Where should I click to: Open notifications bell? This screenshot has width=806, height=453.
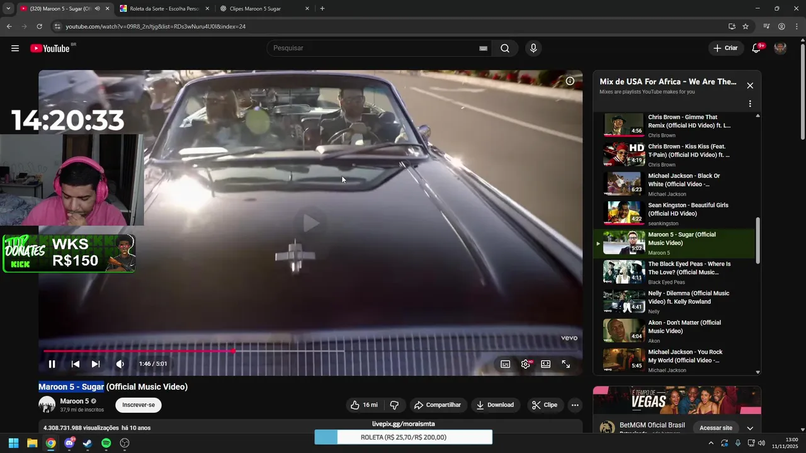757,48
